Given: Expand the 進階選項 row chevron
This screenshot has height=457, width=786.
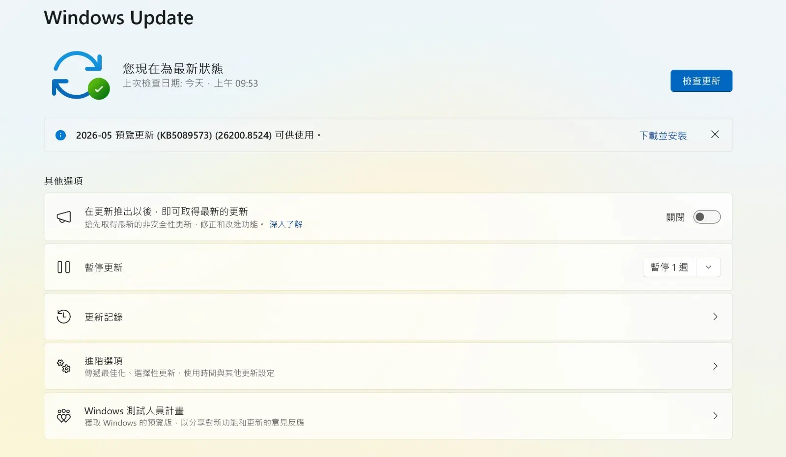Looking at the screenshot, I should point(715,366).
